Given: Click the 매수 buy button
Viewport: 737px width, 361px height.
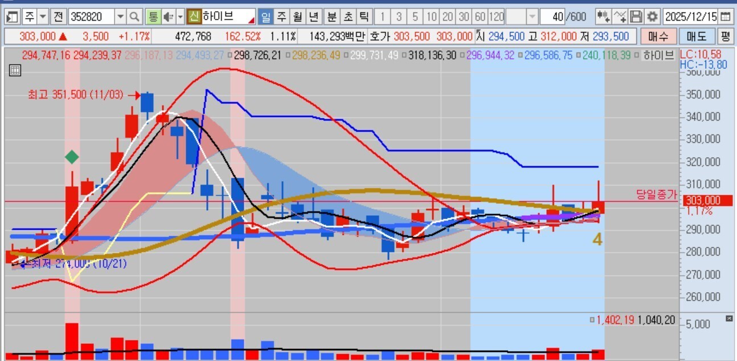Looking at the screenshot, I should [658, 37].
